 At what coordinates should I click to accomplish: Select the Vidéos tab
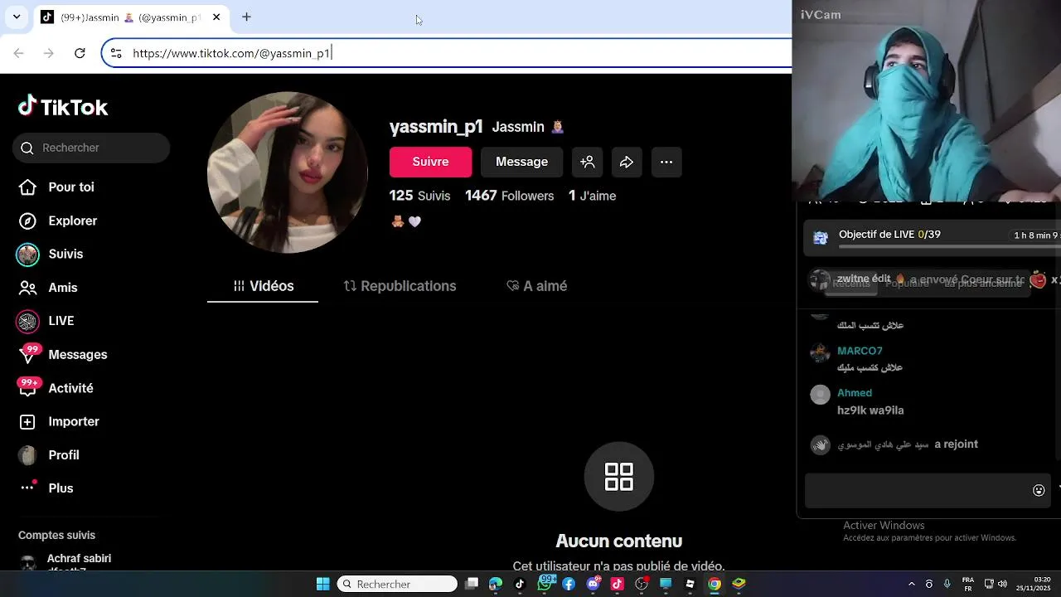pyautogui.click(x=263, y=286)
